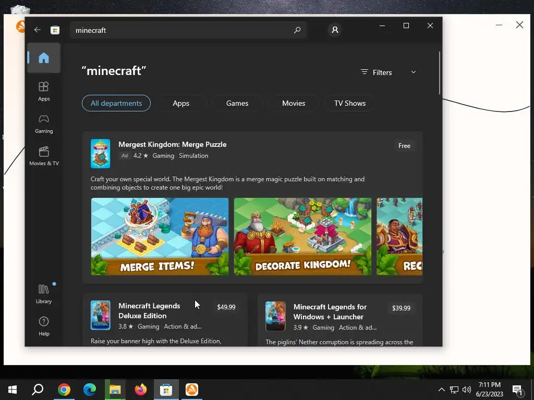
Task: Open the Library in sidebar
Action: 44,294
